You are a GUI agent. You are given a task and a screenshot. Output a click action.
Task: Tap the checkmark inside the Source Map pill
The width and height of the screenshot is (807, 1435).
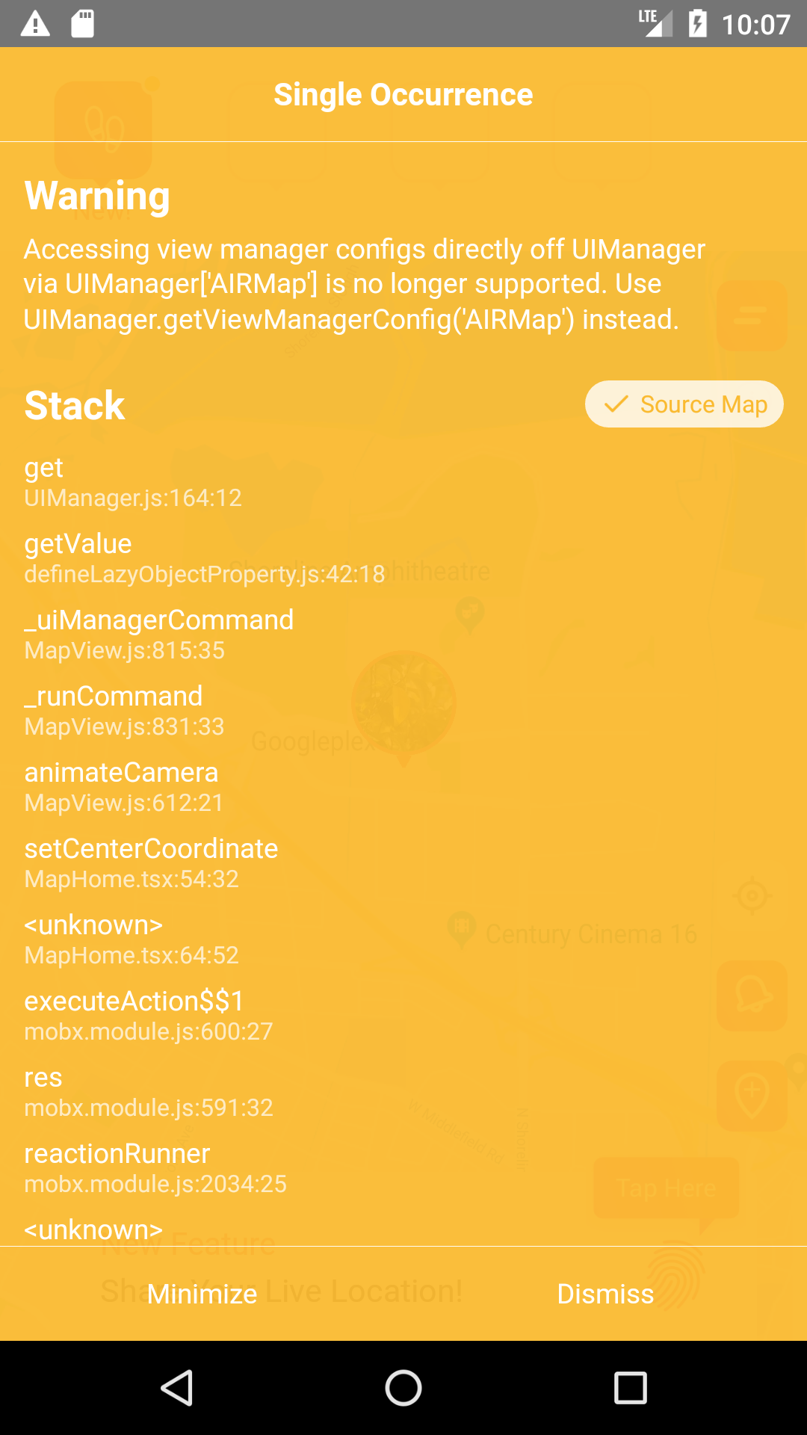[616, 404]
